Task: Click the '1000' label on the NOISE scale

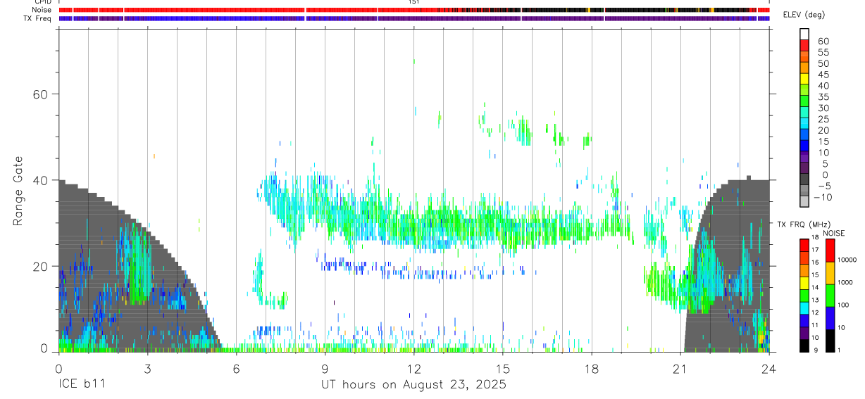Action: pyautogui.click(x=845, y=282)
